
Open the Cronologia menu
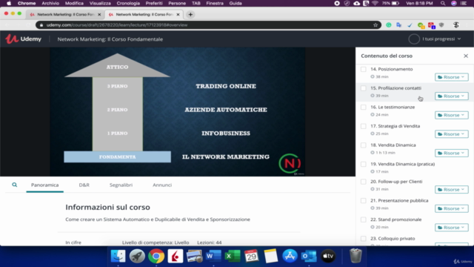tap(128, 3)
